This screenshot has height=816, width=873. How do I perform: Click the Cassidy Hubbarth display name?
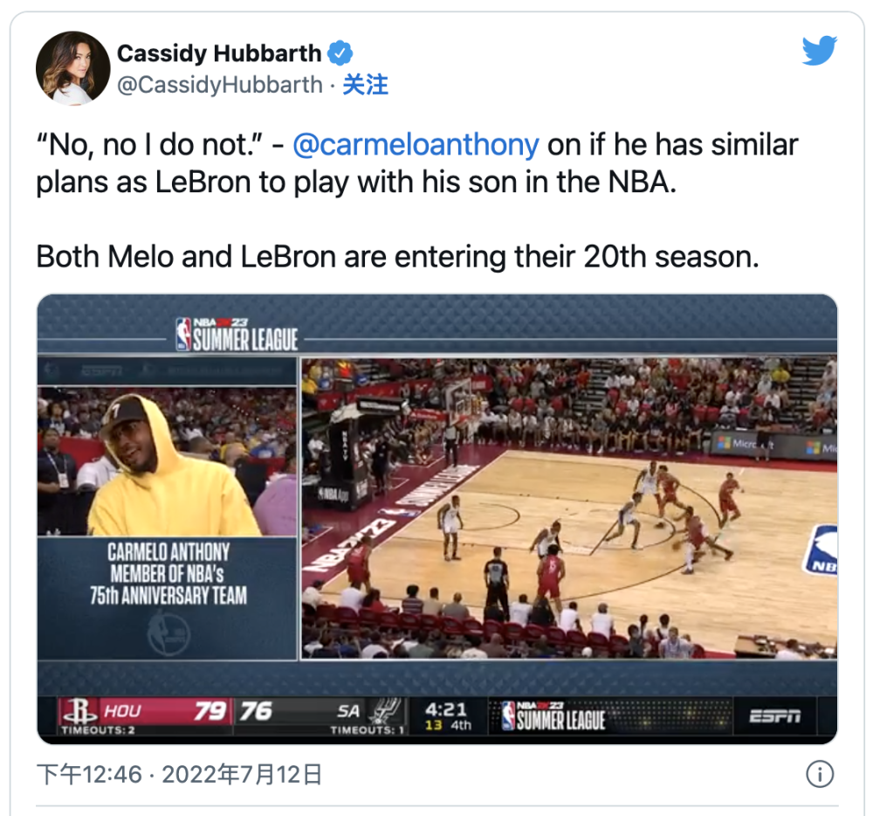point(219,53)
